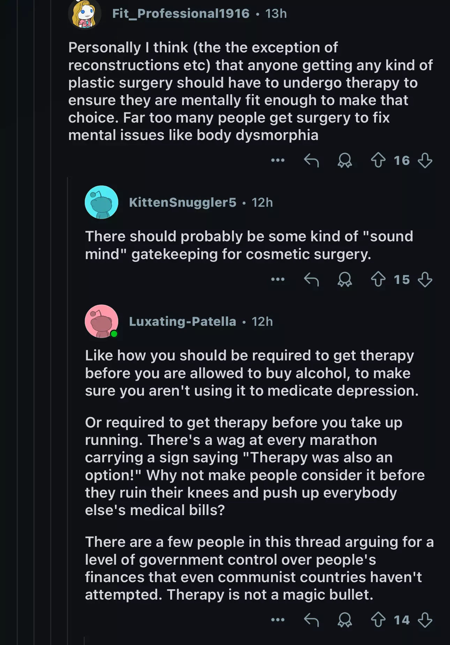This screenshot has width=450, height=645.
Task: Tap KittenSnuggler5's teal avatar
Action: pos(102,203)
